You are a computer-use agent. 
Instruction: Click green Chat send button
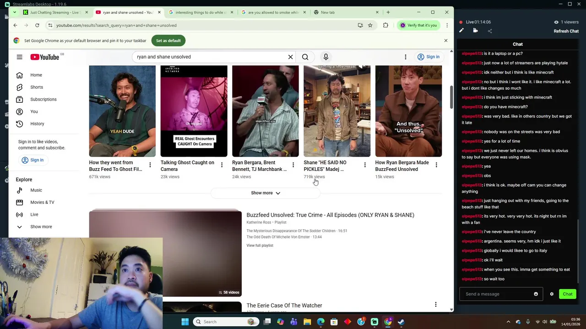(x=568, y=294)
